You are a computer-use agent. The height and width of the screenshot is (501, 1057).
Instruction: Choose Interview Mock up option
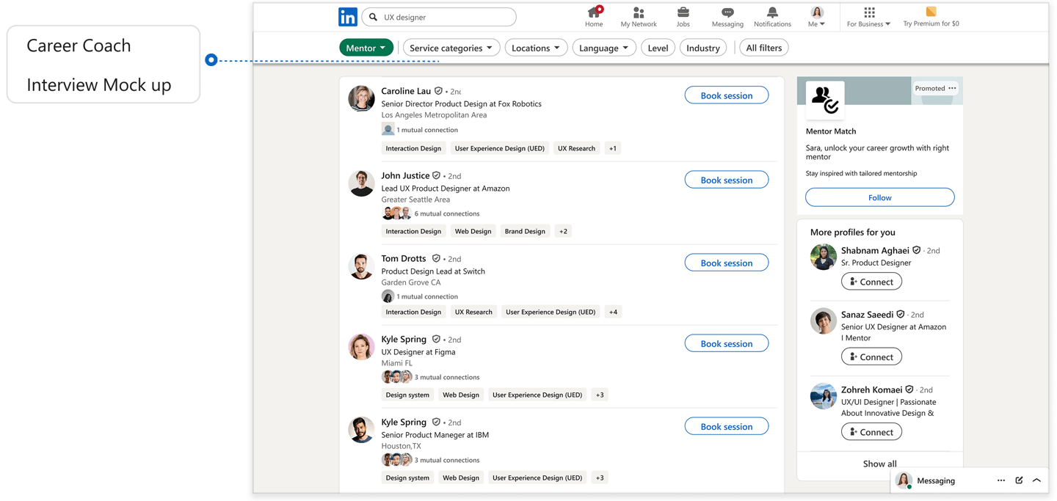point(99,85)
